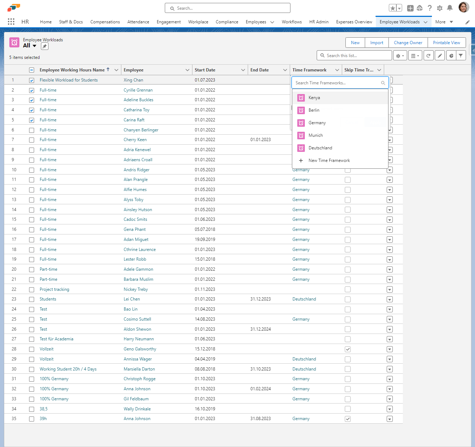Open Adeline Buckles employee link

click(x=138, y=100)
